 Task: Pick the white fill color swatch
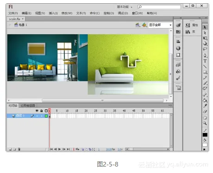[x=205, y=145]
